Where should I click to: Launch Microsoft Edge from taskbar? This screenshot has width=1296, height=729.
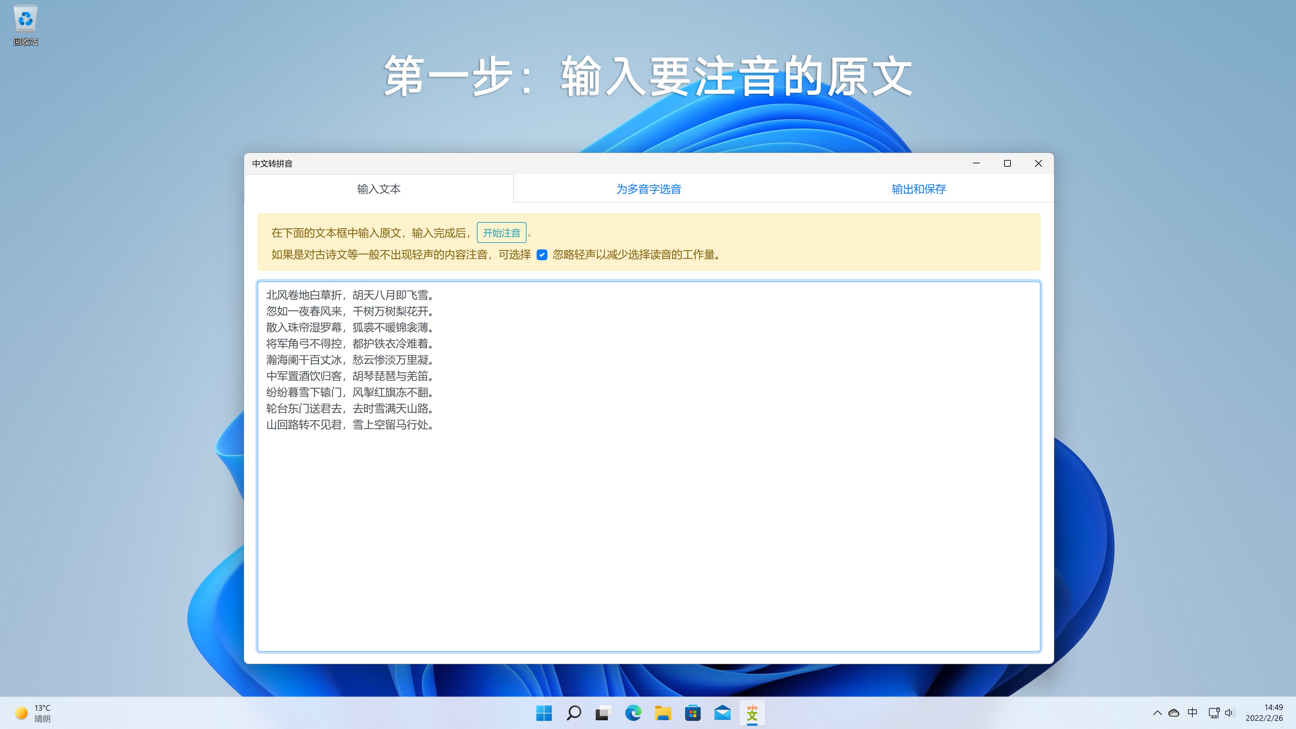[633, 713]
